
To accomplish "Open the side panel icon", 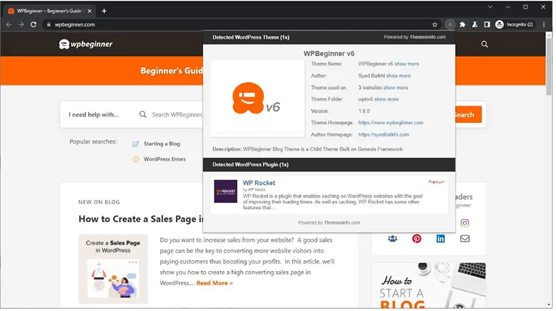I will tap(487, 24).
